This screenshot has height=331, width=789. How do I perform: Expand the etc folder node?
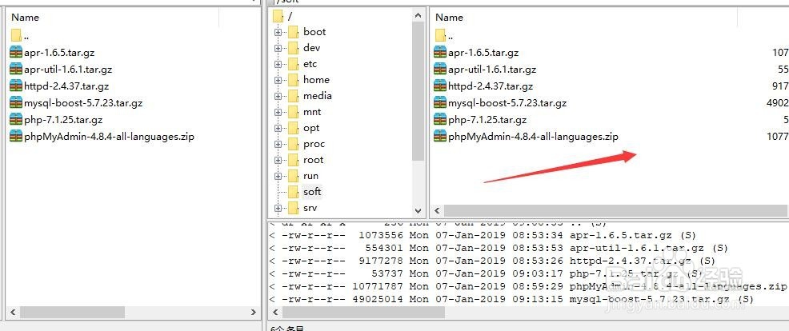click(x=278, y=65)
